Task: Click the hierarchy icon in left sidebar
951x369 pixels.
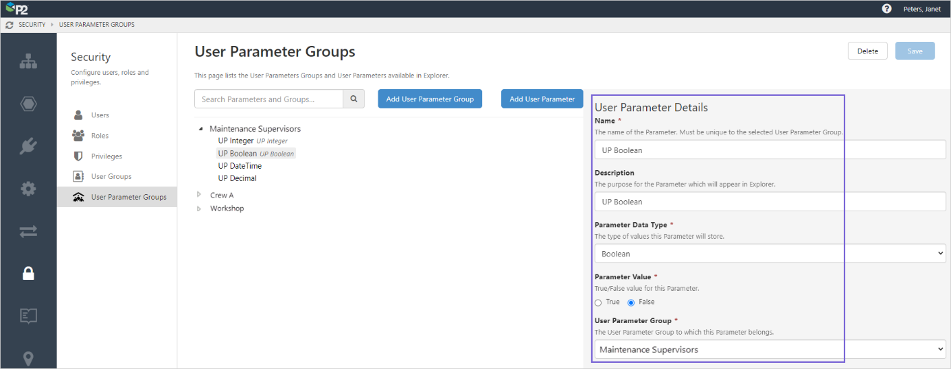Action: pos(28,61)
